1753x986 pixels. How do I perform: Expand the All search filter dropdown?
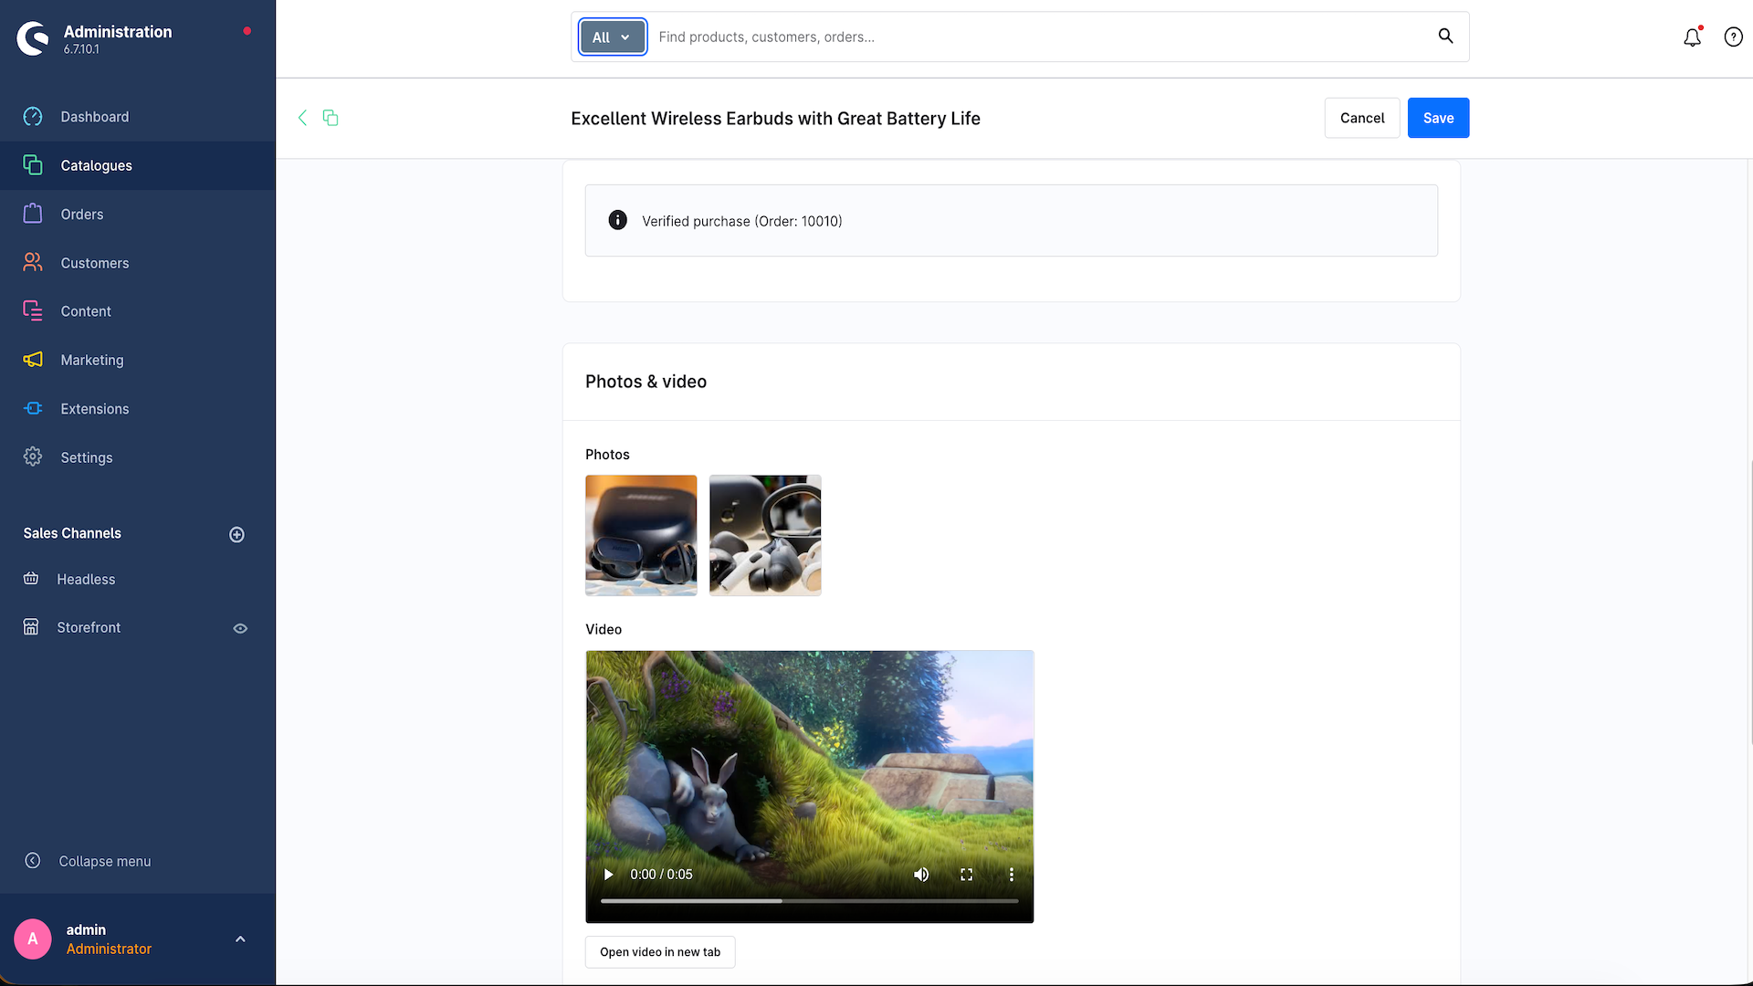613,37
